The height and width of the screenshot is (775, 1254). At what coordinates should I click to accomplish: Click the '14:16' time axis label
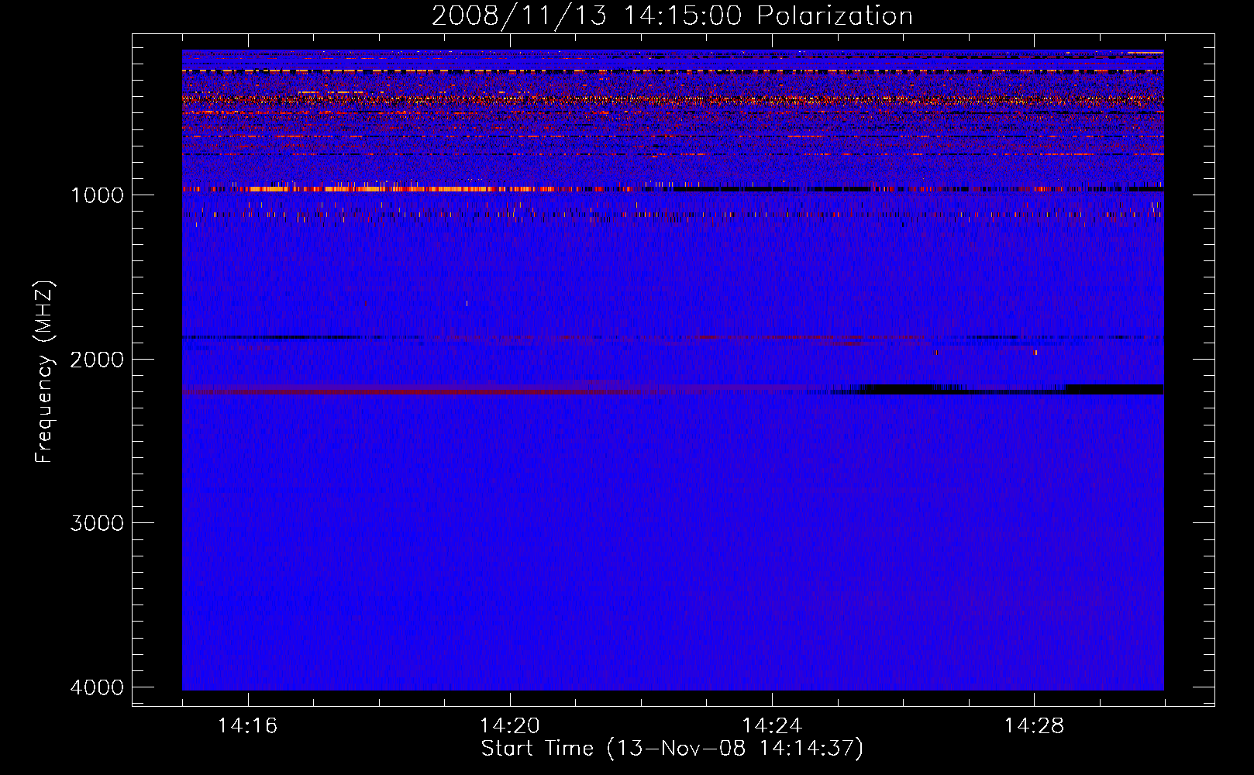(x=247, y=726)
